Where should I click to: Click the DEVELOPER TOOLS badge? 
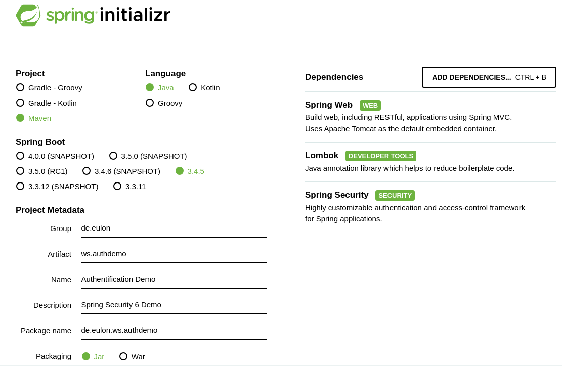click(x=380, y=156)
